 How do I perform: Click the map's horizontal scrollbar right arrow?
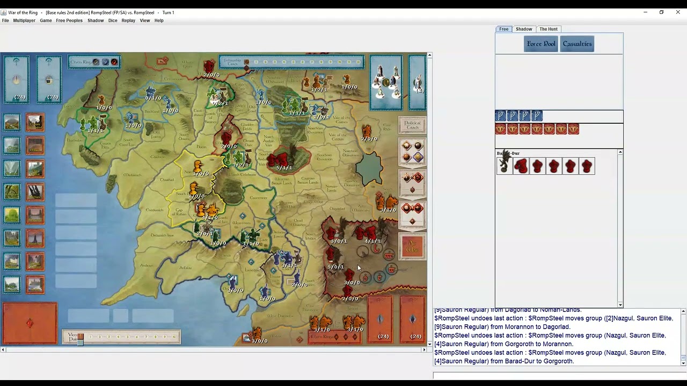click(x=424, y=350)
